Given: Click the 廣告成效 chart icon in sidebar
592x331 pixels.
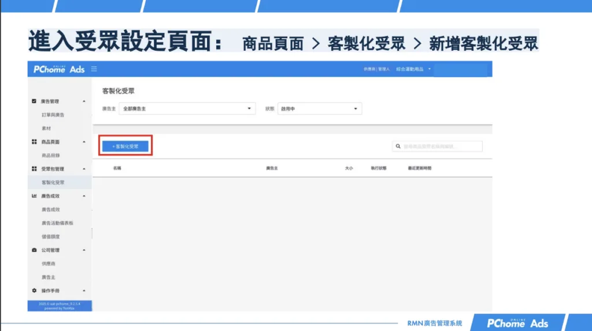Looking at the screenshot, I should (x=34, y=196).
